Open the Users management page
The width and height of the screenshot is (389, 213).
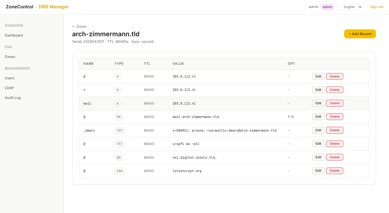click(10, 78)
